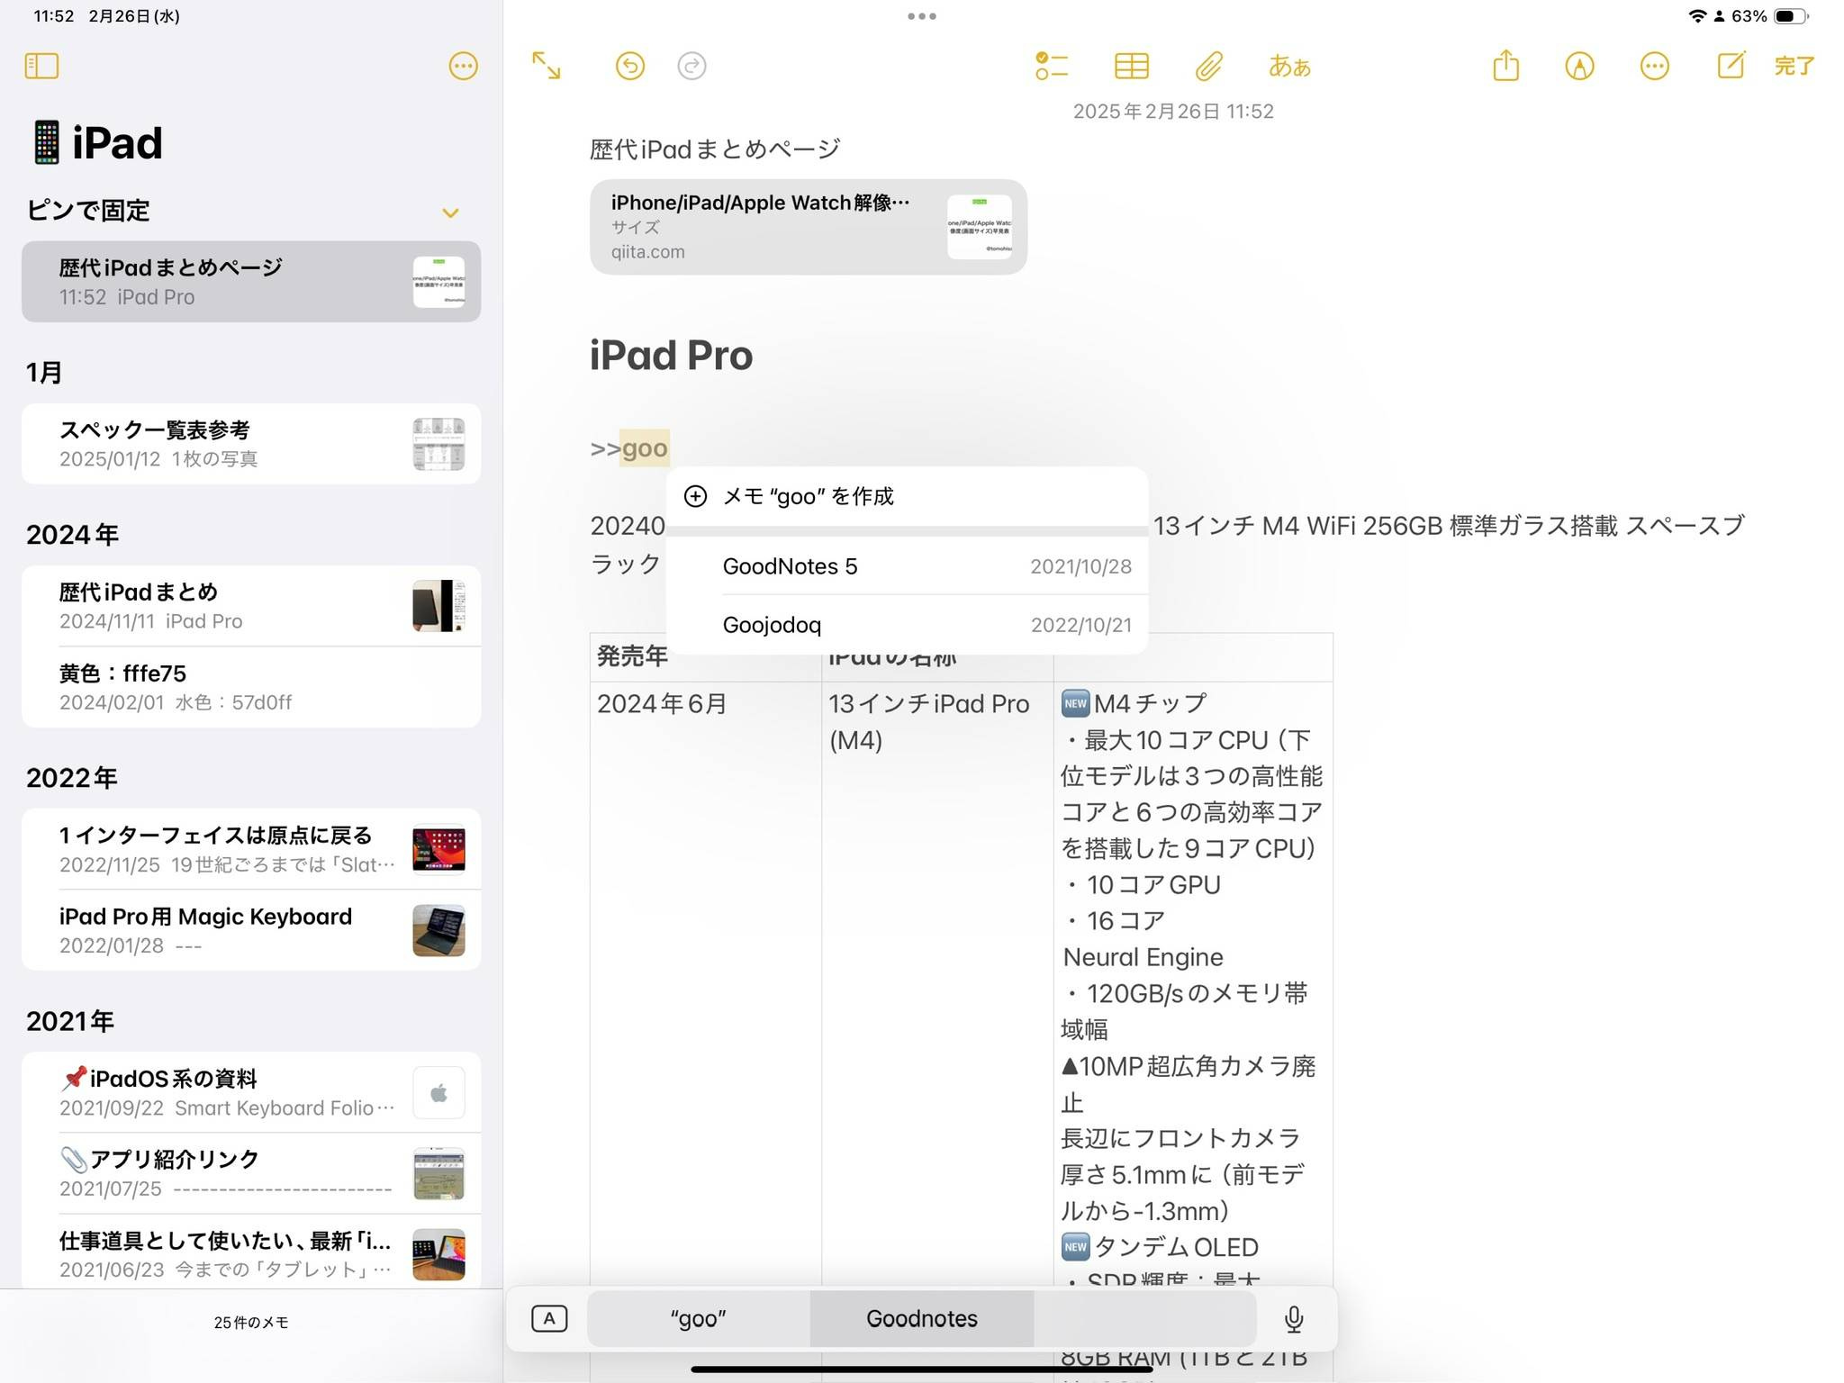Tap the 2022年 section header

tap(71, 778)
